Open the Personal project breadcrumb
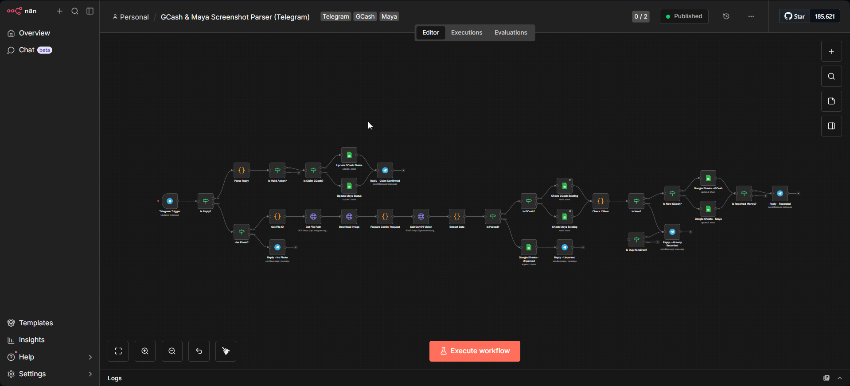This screenshot has height=386, width=850. coord(131,17)
